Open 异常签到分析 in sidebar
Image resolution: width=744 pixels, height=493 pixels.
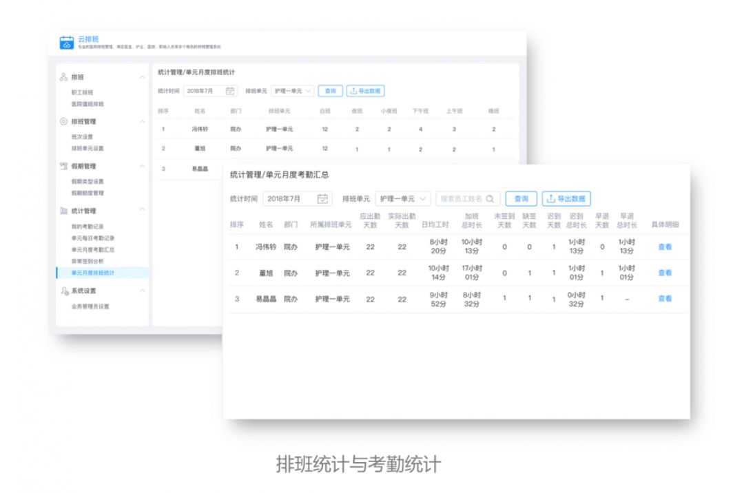coord(87,261)
